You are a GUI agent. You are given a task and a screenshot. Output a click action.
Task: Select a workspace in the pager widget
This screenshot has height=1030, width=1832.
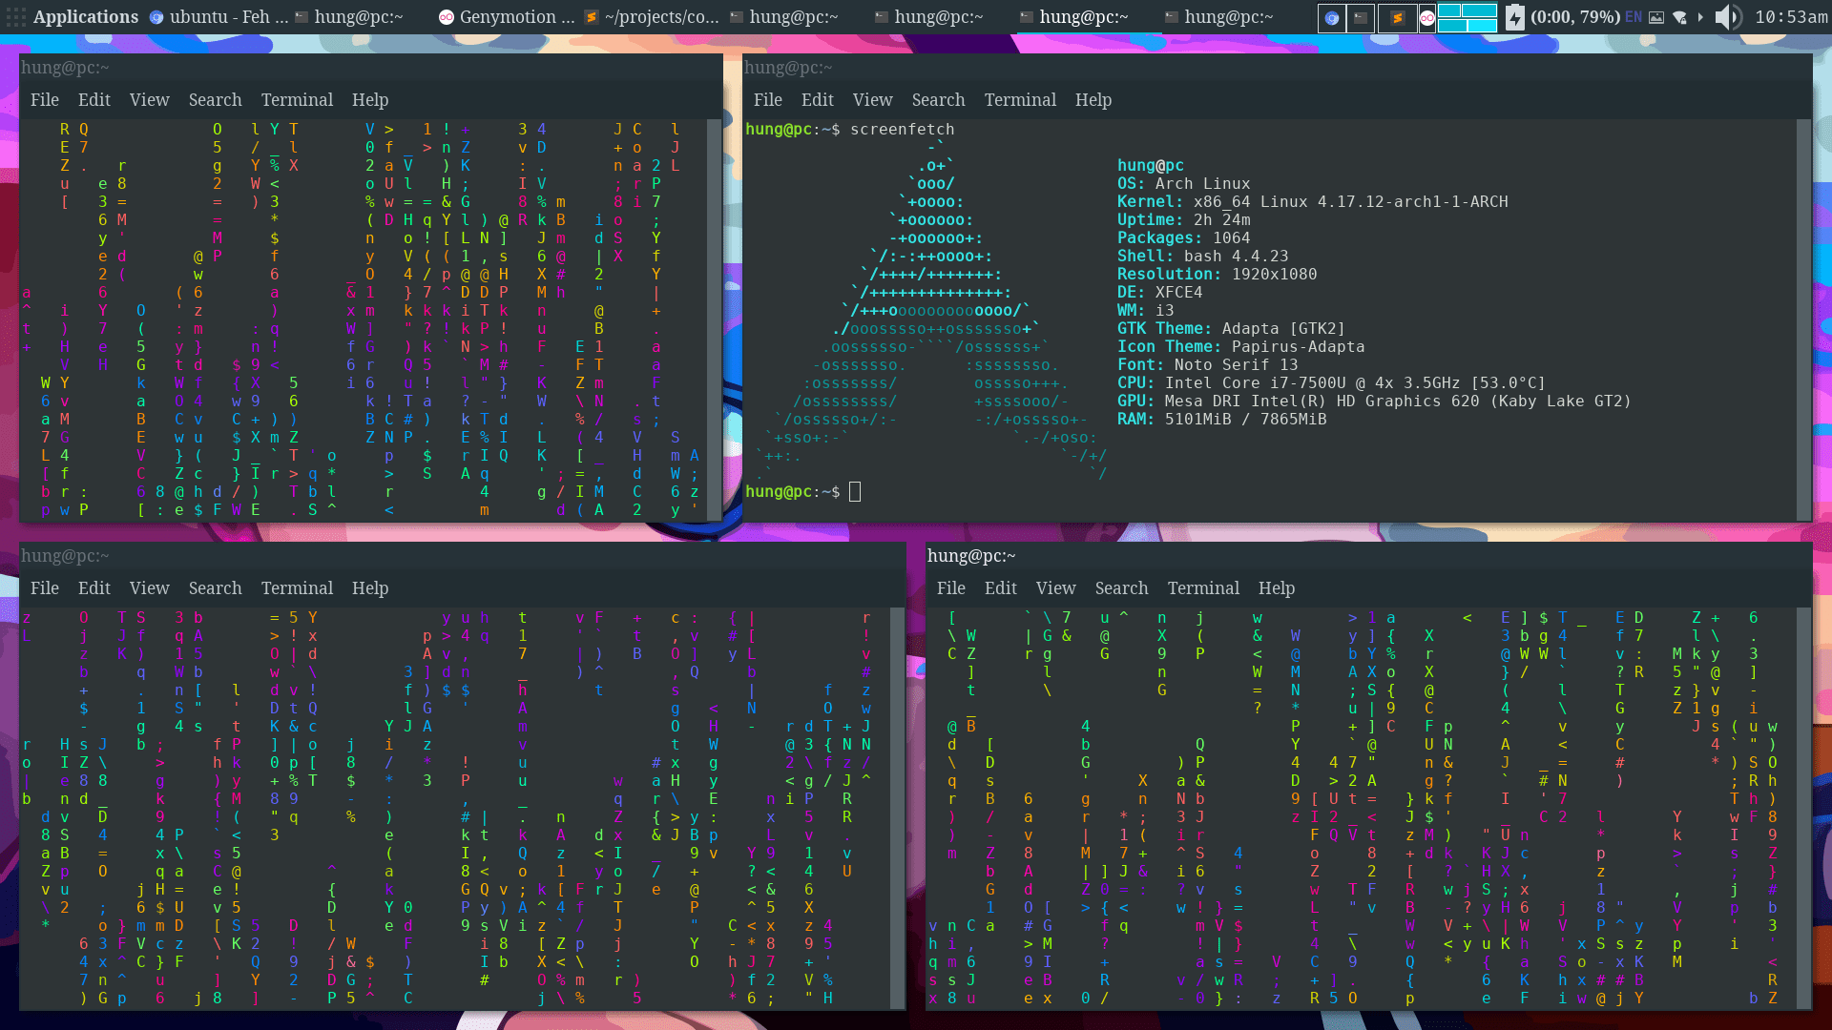tap(1467, 17)
